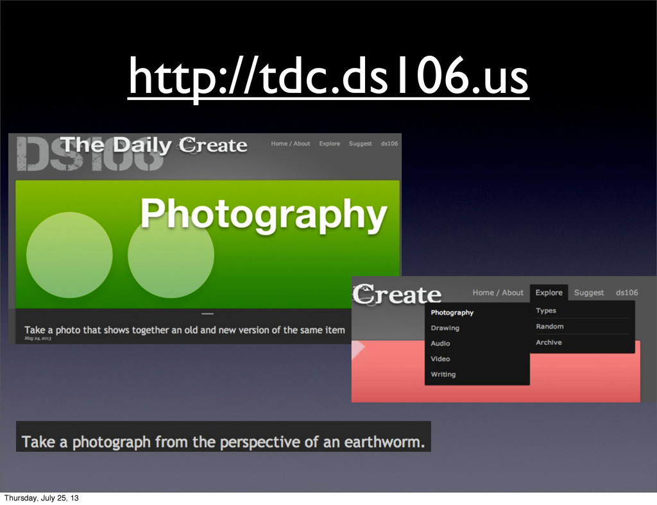The width and height of the screenshot is (657, 505).
Task: Click the small slide indicator dash under green banner
Action: click(x=207, y=313)
